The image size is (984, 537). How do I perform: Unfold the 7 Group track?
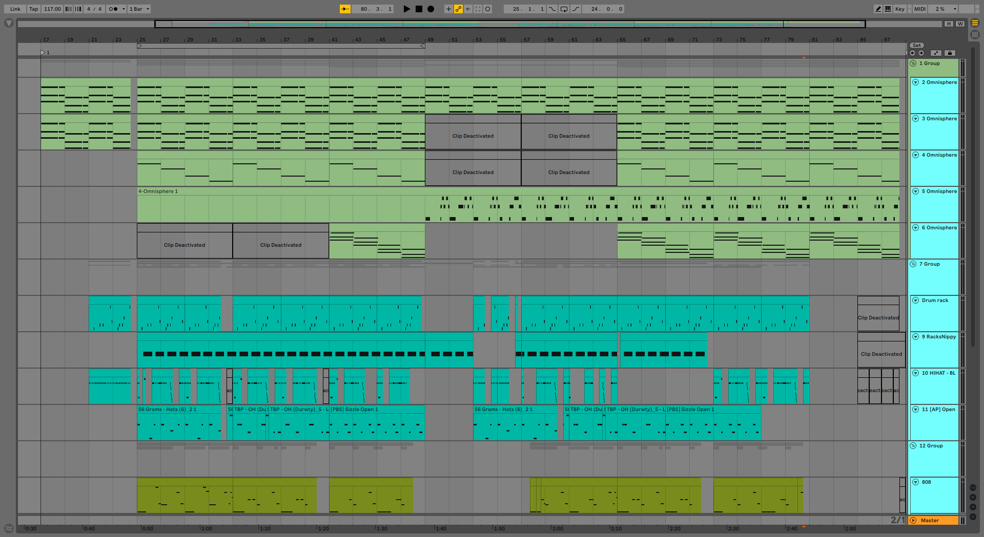(x=913, y=264)
